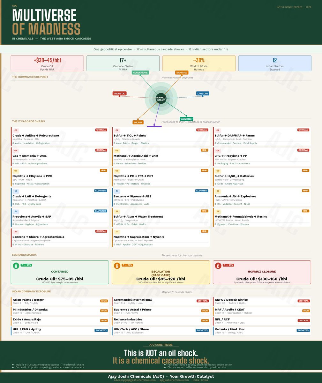
Task: Click the 13 number badge
Action: coord(16,211)
